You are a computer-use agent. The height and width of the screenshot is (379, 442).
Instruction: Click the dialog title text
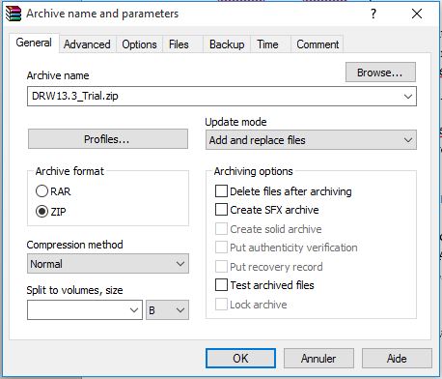tap(102, 14)
